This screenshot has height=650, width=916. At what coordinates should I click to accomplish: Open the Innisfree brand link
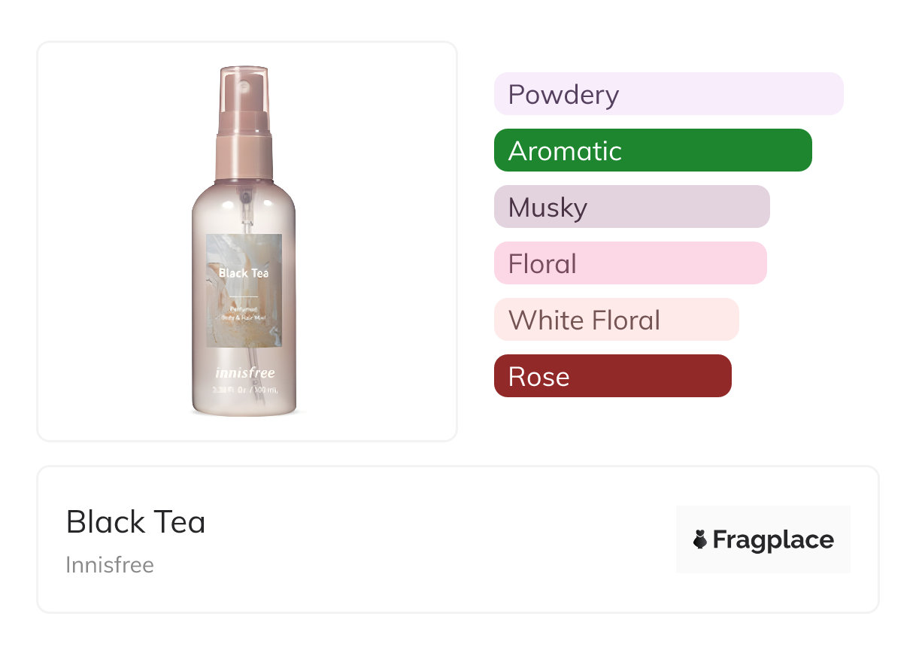click(x=110, y=564)
